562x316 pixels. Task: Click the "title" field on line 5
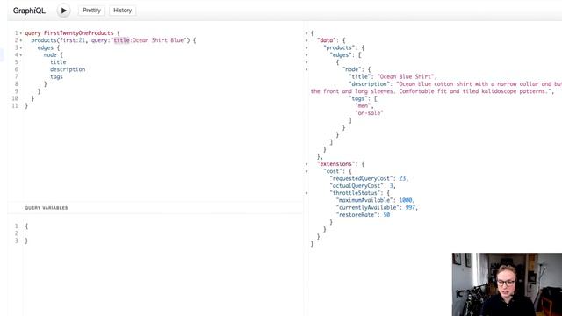[x=58, y=62]
